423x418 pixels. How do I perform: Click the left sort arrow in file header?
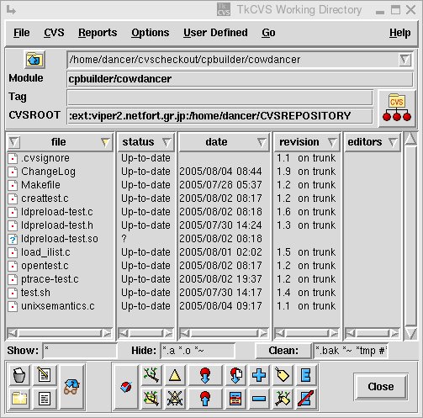(x=14, y=142)
